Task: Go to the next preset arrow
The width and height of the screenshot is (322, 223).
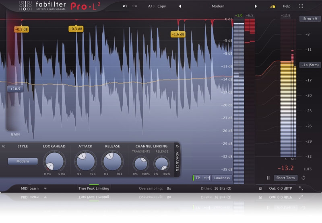Action: (256, 6)
